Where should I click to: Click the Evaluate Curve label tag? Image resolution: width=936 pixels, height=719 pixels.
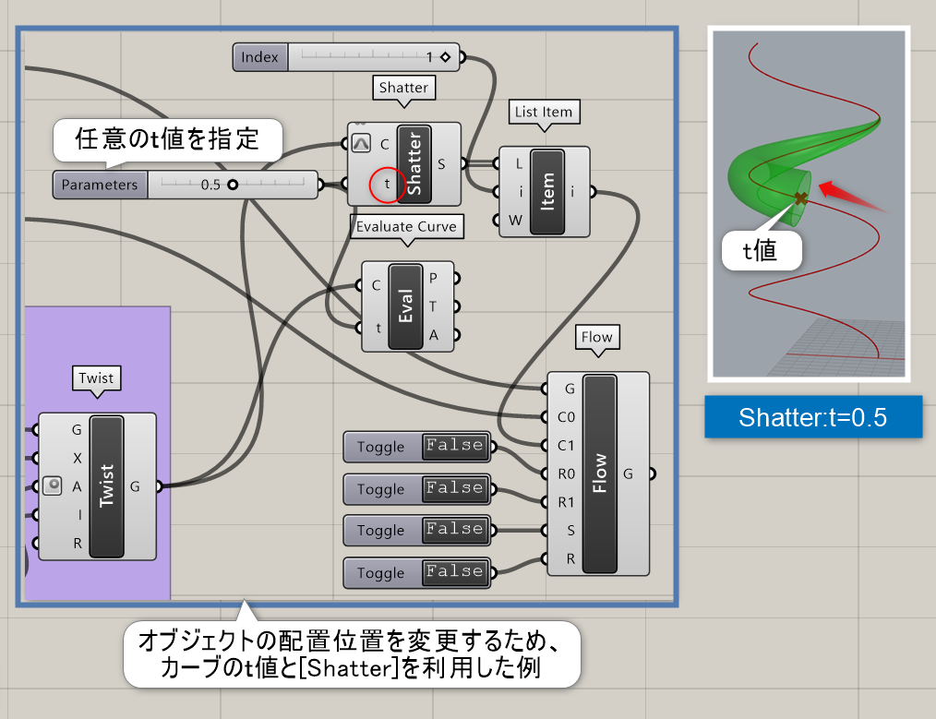405,226
